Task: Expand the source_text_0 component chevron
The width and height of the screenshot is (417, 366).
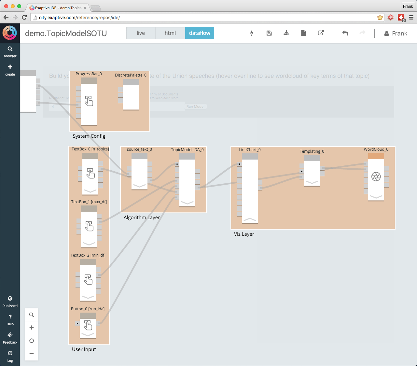Action: [139, 186]
